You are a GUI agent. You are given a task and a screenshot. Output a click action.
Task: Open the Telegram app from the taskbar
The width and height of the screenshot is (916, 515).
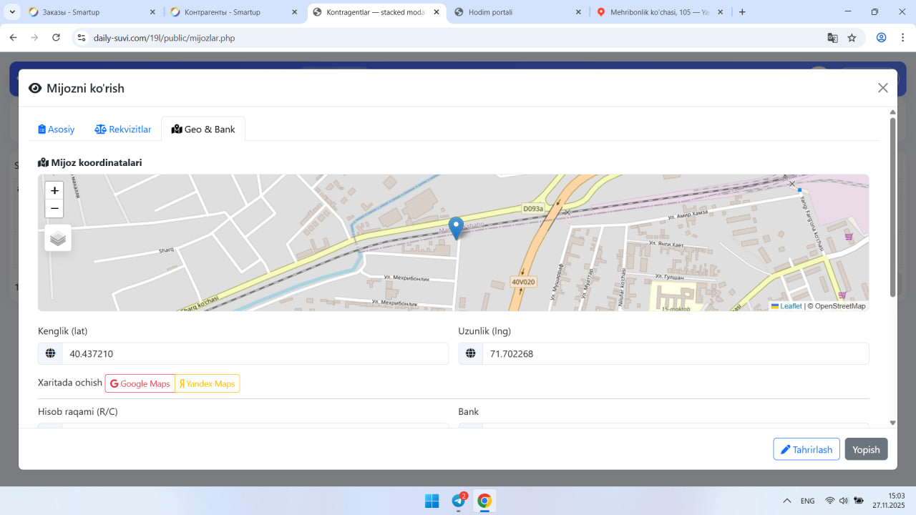[x=459, y=501]
